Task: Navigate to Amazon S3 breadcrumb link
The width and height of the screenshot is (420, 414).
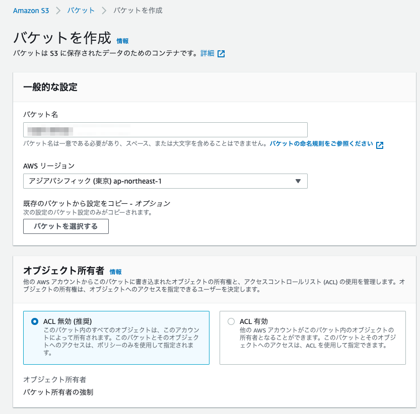Action: click(x=31, y=10)
